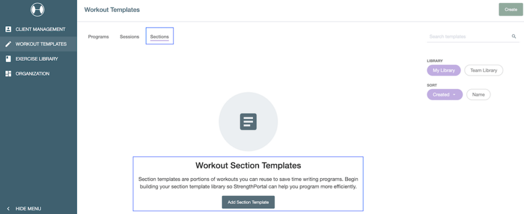Click the Organization dashboard icon
The width and height of the screenshot is (524, 214).
click(x=8, y=74)
